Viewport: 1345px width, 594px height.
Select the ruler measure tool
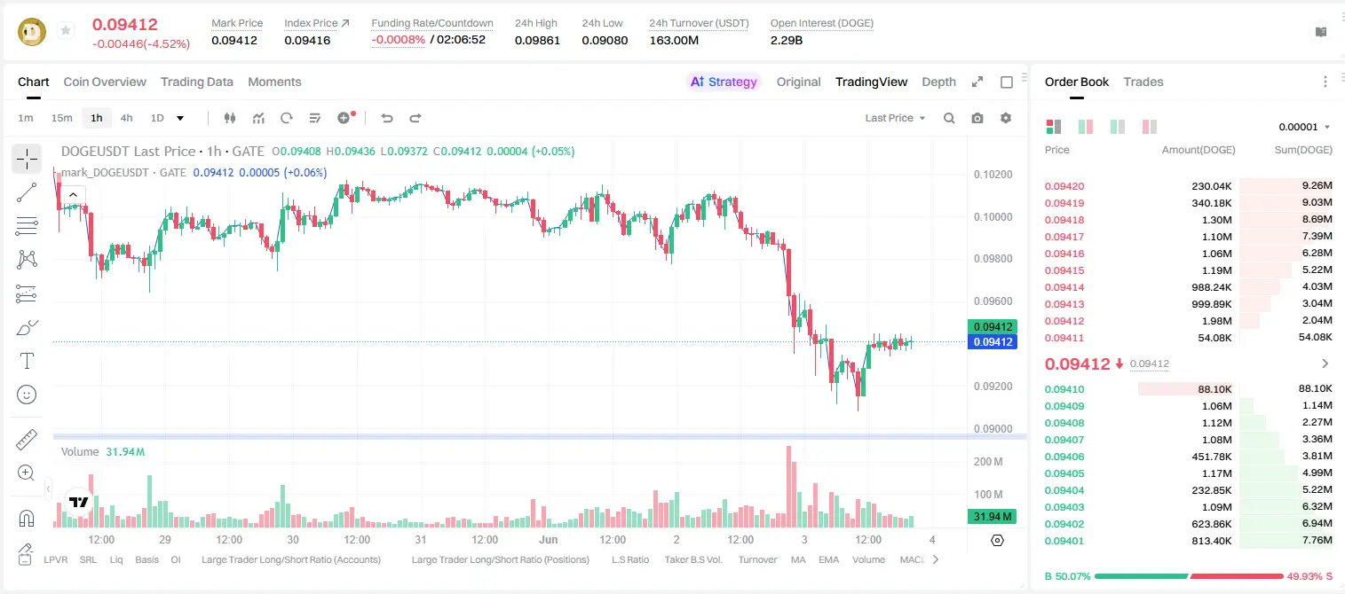tap(27, 440)
